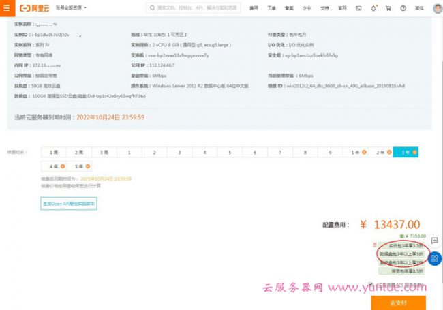Select the 1年 renewal duration
Image resolution: width=443 pixels, height=310 pixels.
click(x=357, y=152)
